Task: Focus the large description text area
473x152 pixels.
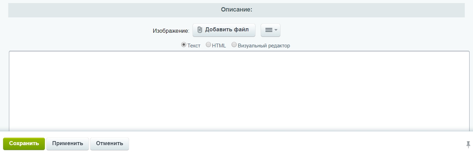Action: (239, 91)
